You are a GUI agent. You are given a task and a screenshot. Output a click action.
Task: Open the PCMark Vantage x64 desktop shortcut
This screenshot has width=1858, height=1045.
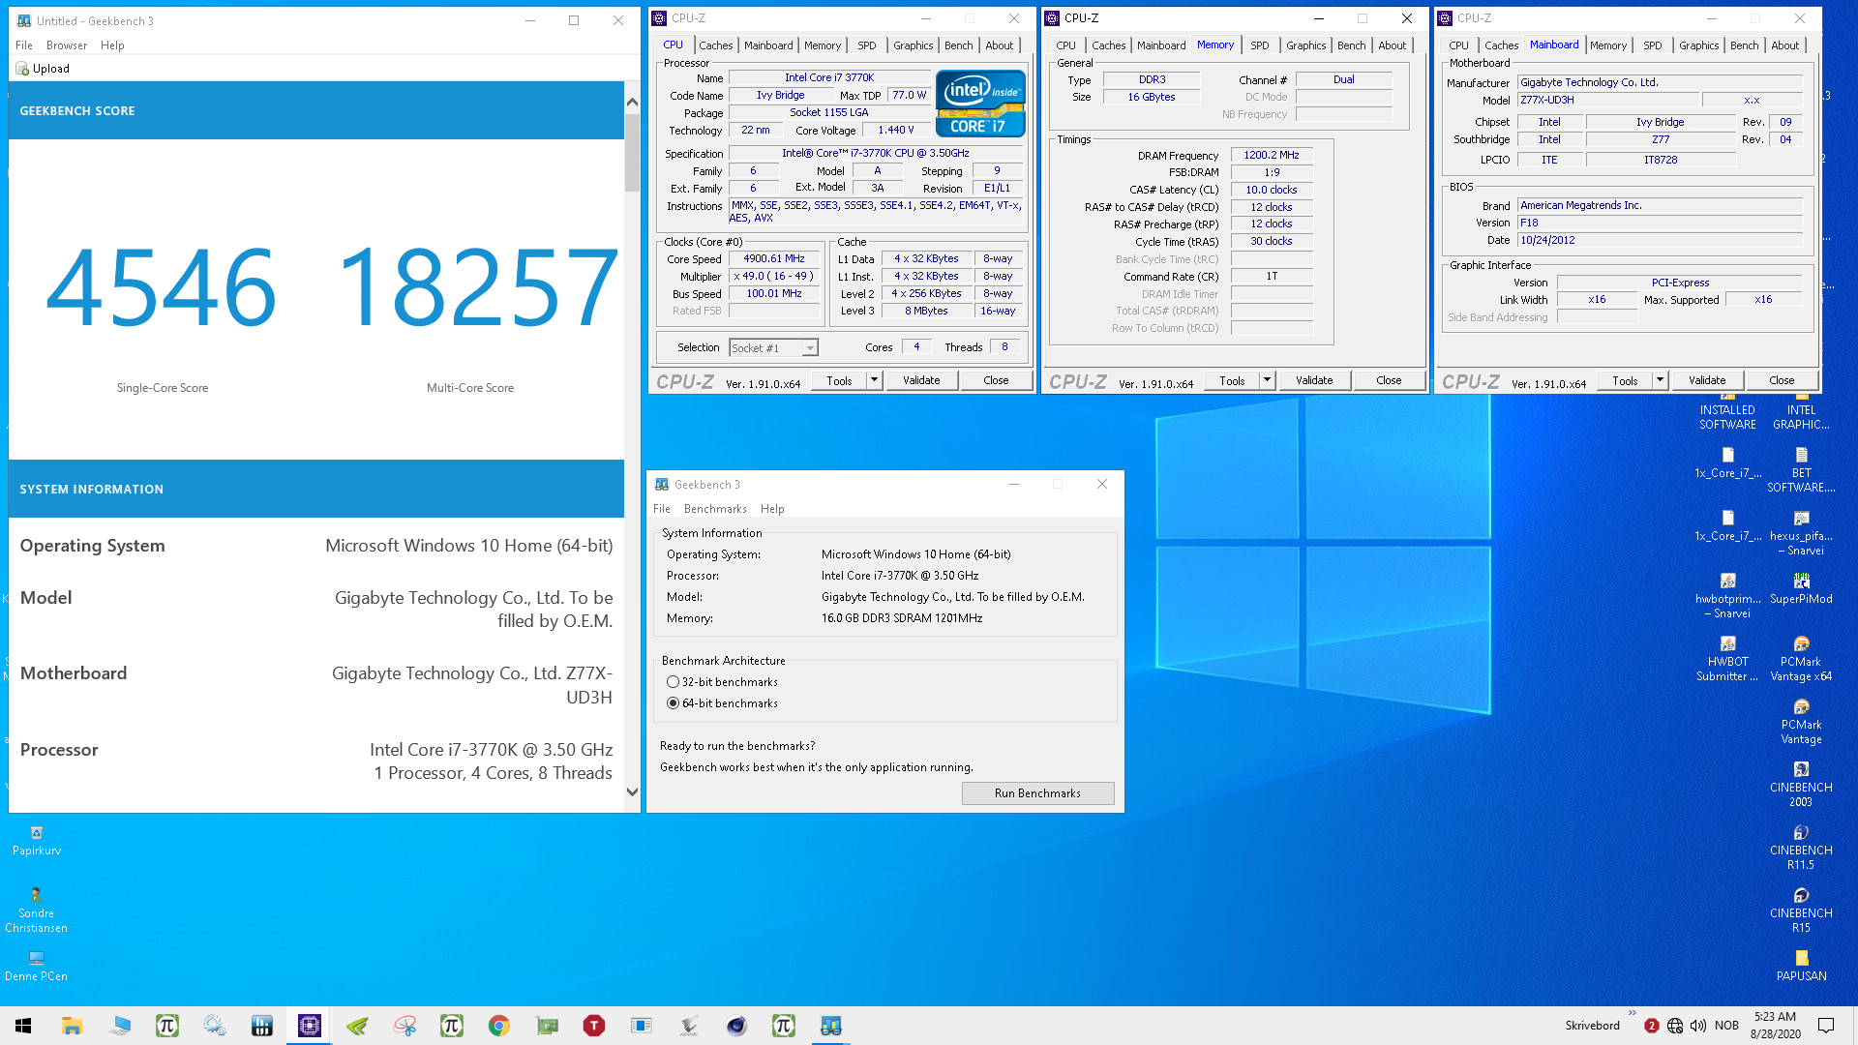point(1801,658)
